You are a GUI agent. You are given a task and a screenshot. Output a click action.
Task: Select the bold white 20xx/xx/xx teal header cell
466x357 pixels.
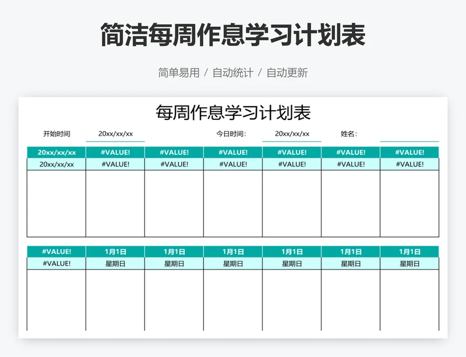point(57,153)
